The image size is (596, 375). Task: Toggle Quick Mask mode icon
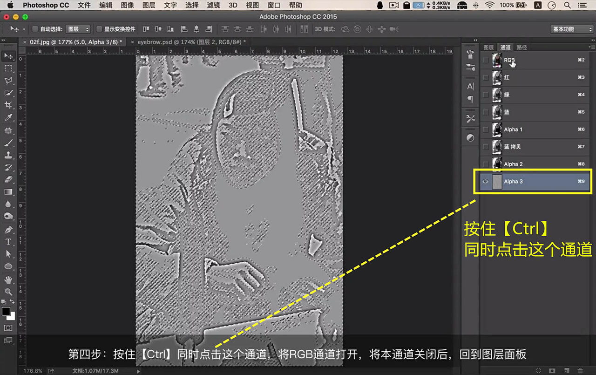click(x=8, y=328)
